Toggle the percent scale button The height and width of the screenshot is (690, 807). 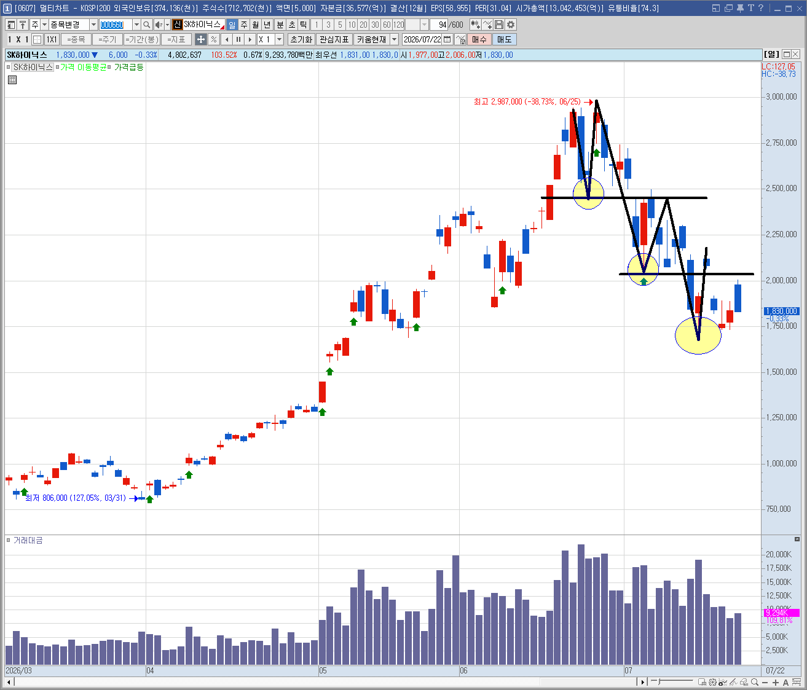(x=213, y=39)
